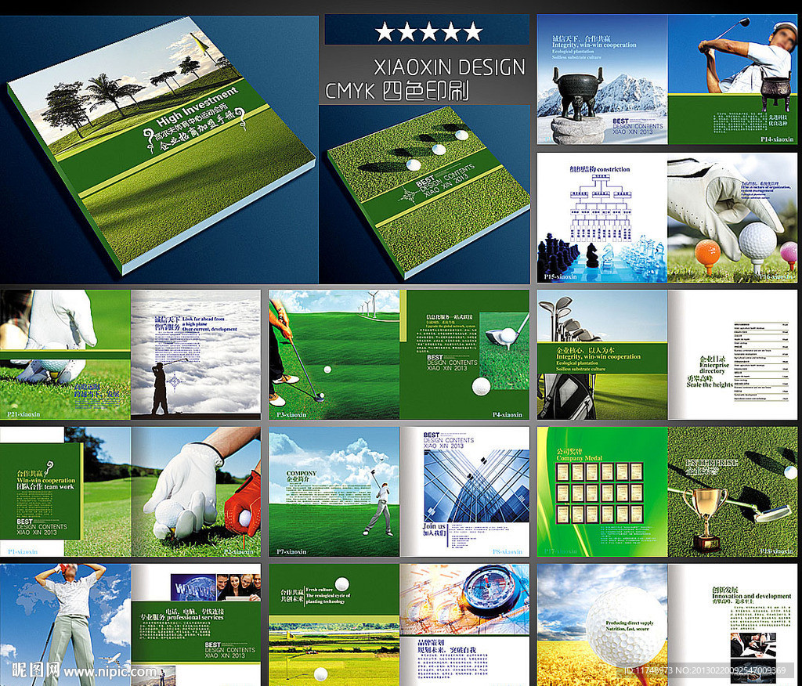Open the gold trophy and putter page

pyautogui.click(x=732, y=492)
